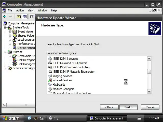Viewport: 163px width, 122px height.
Task: Click the Storage tree icon
Action: 10,52
